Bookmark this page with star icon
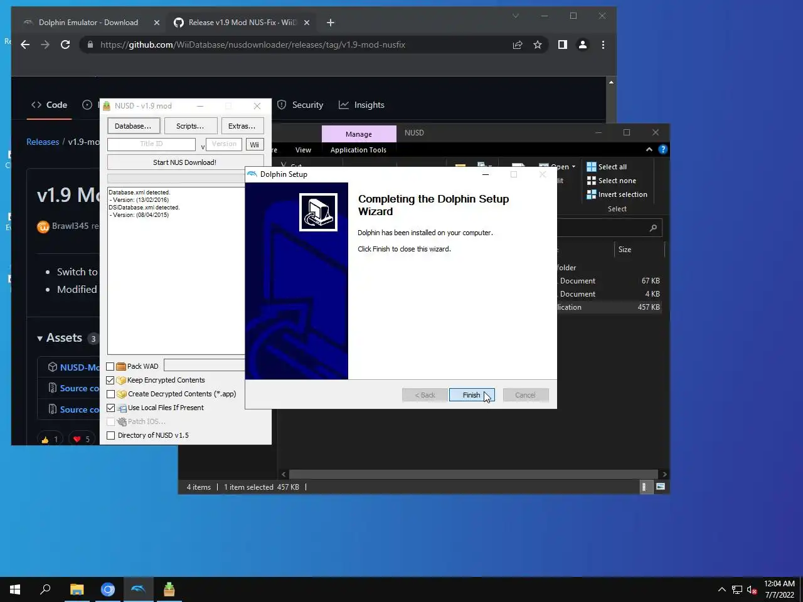 pos(538,45)
